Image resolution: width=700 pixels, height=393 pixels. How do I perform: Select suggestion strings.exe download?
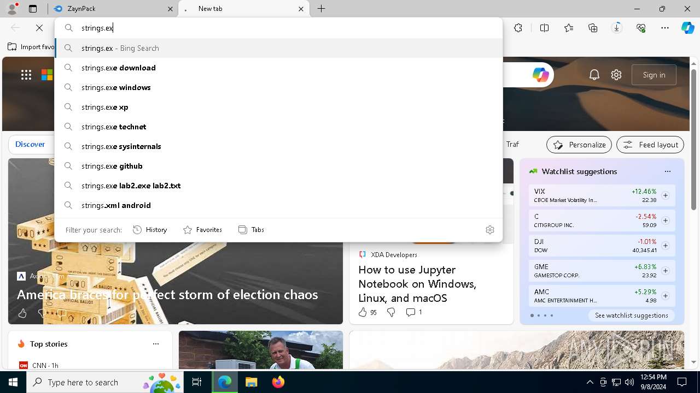point(279,68)
